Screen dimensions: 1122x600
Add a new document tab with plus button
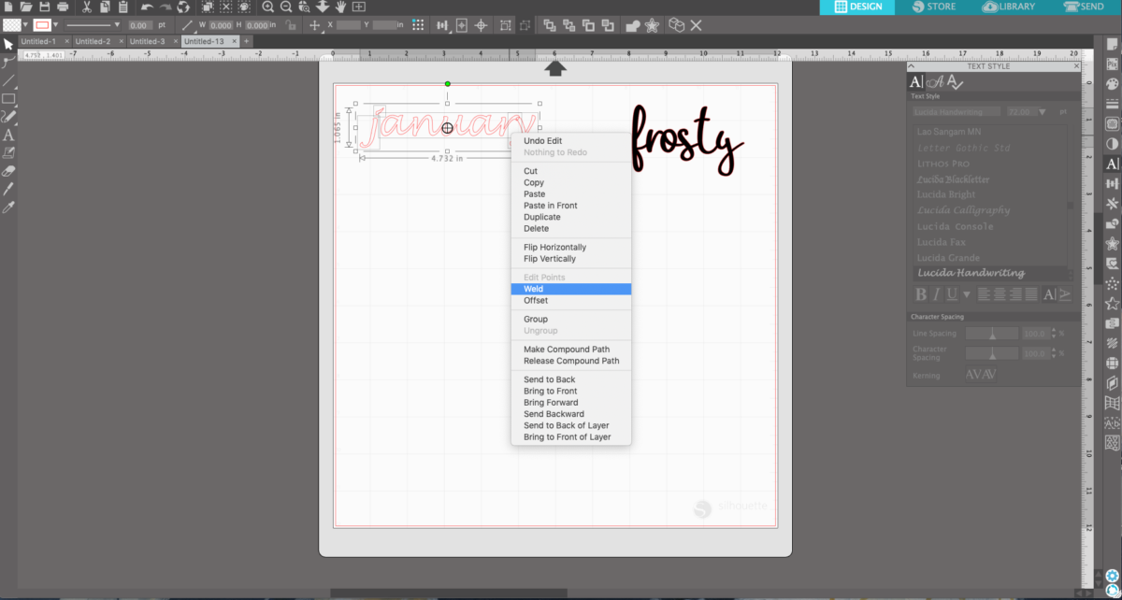(247, 41)
